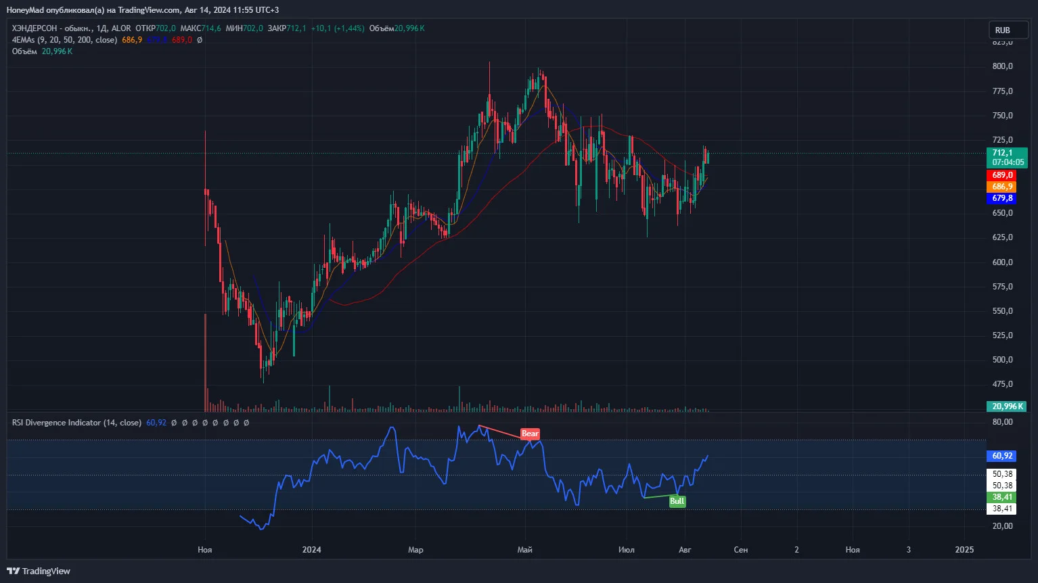The height and width of the screenshot is (583, 1038).
Task: Click the Авг label on time axis
Action: click(x=685, y=550)
